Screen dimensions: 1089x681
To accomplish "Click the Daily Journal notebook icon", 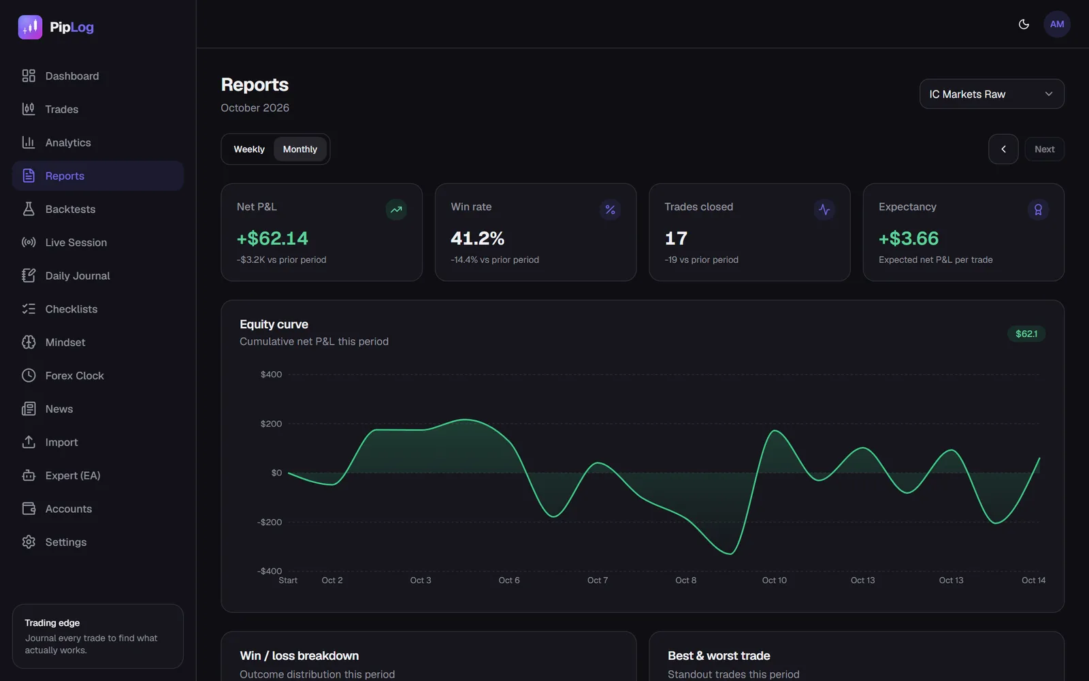I will point(29,276).
